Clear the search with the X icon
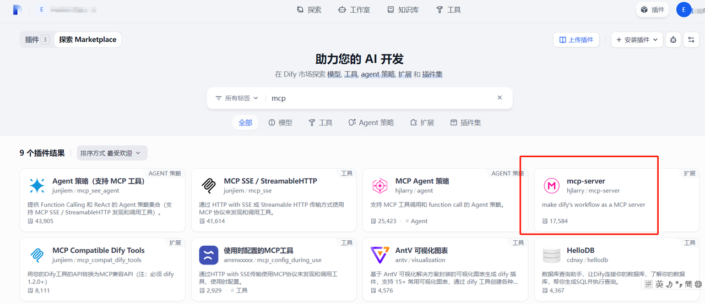 coord(500,98)
